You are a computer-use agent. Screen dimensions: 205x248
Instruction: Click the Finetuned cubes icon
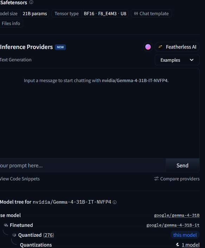click(6, 225)
